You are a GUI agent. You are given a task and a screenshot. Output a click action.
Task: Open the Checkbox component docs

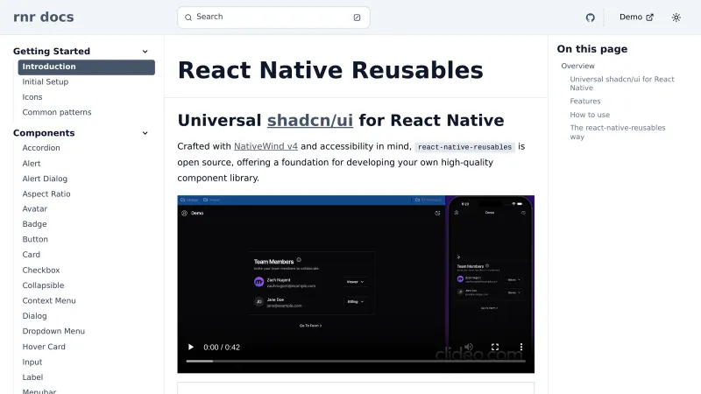click(x=41, y=271)
